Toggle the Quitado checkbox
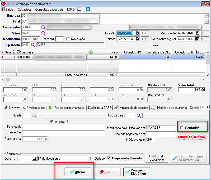 pyautogui.click(x=92, y=158)
